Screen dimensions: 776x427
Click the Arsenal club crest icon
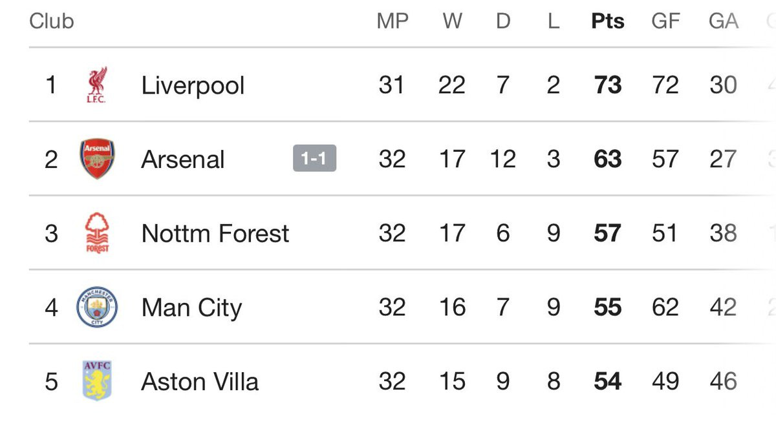(97, 159)
